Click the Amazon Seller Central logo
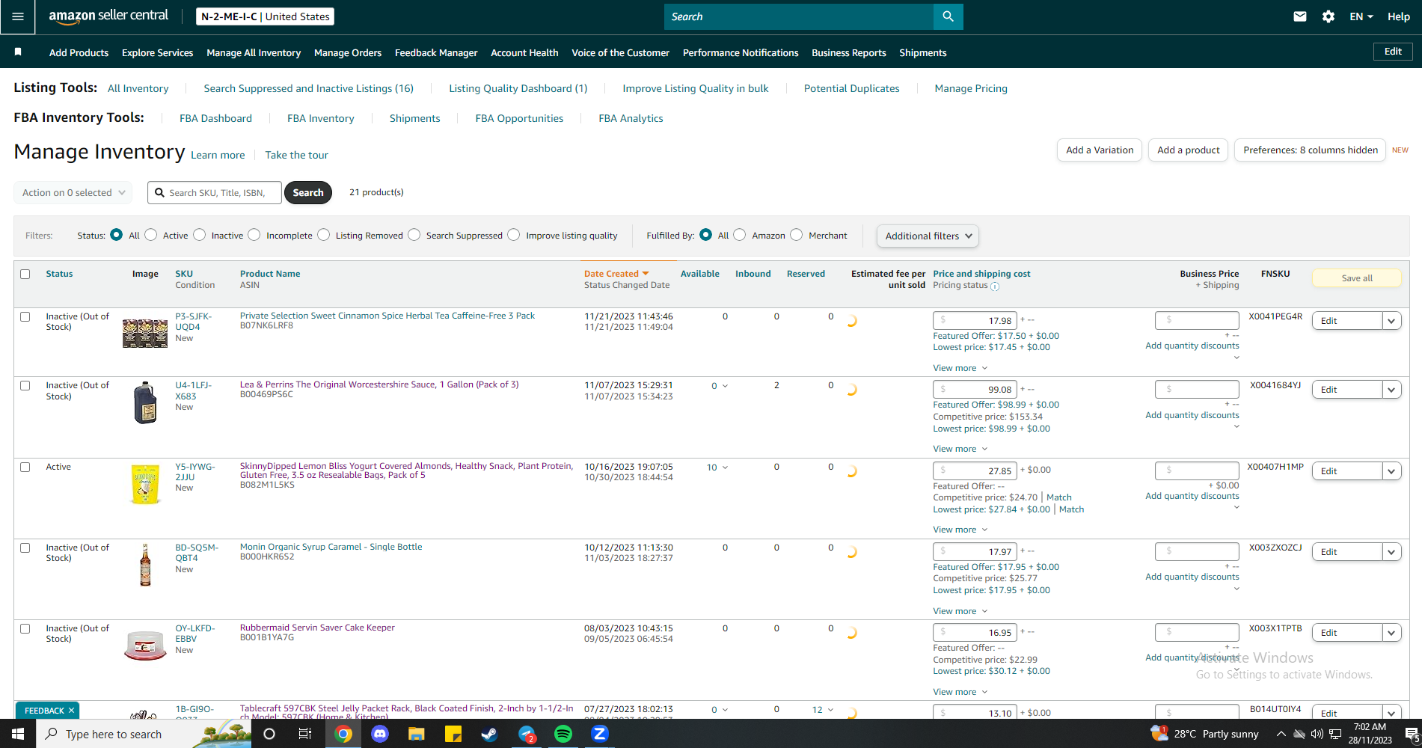This screenshot has height=748, width=1422. tap(108, 16)
